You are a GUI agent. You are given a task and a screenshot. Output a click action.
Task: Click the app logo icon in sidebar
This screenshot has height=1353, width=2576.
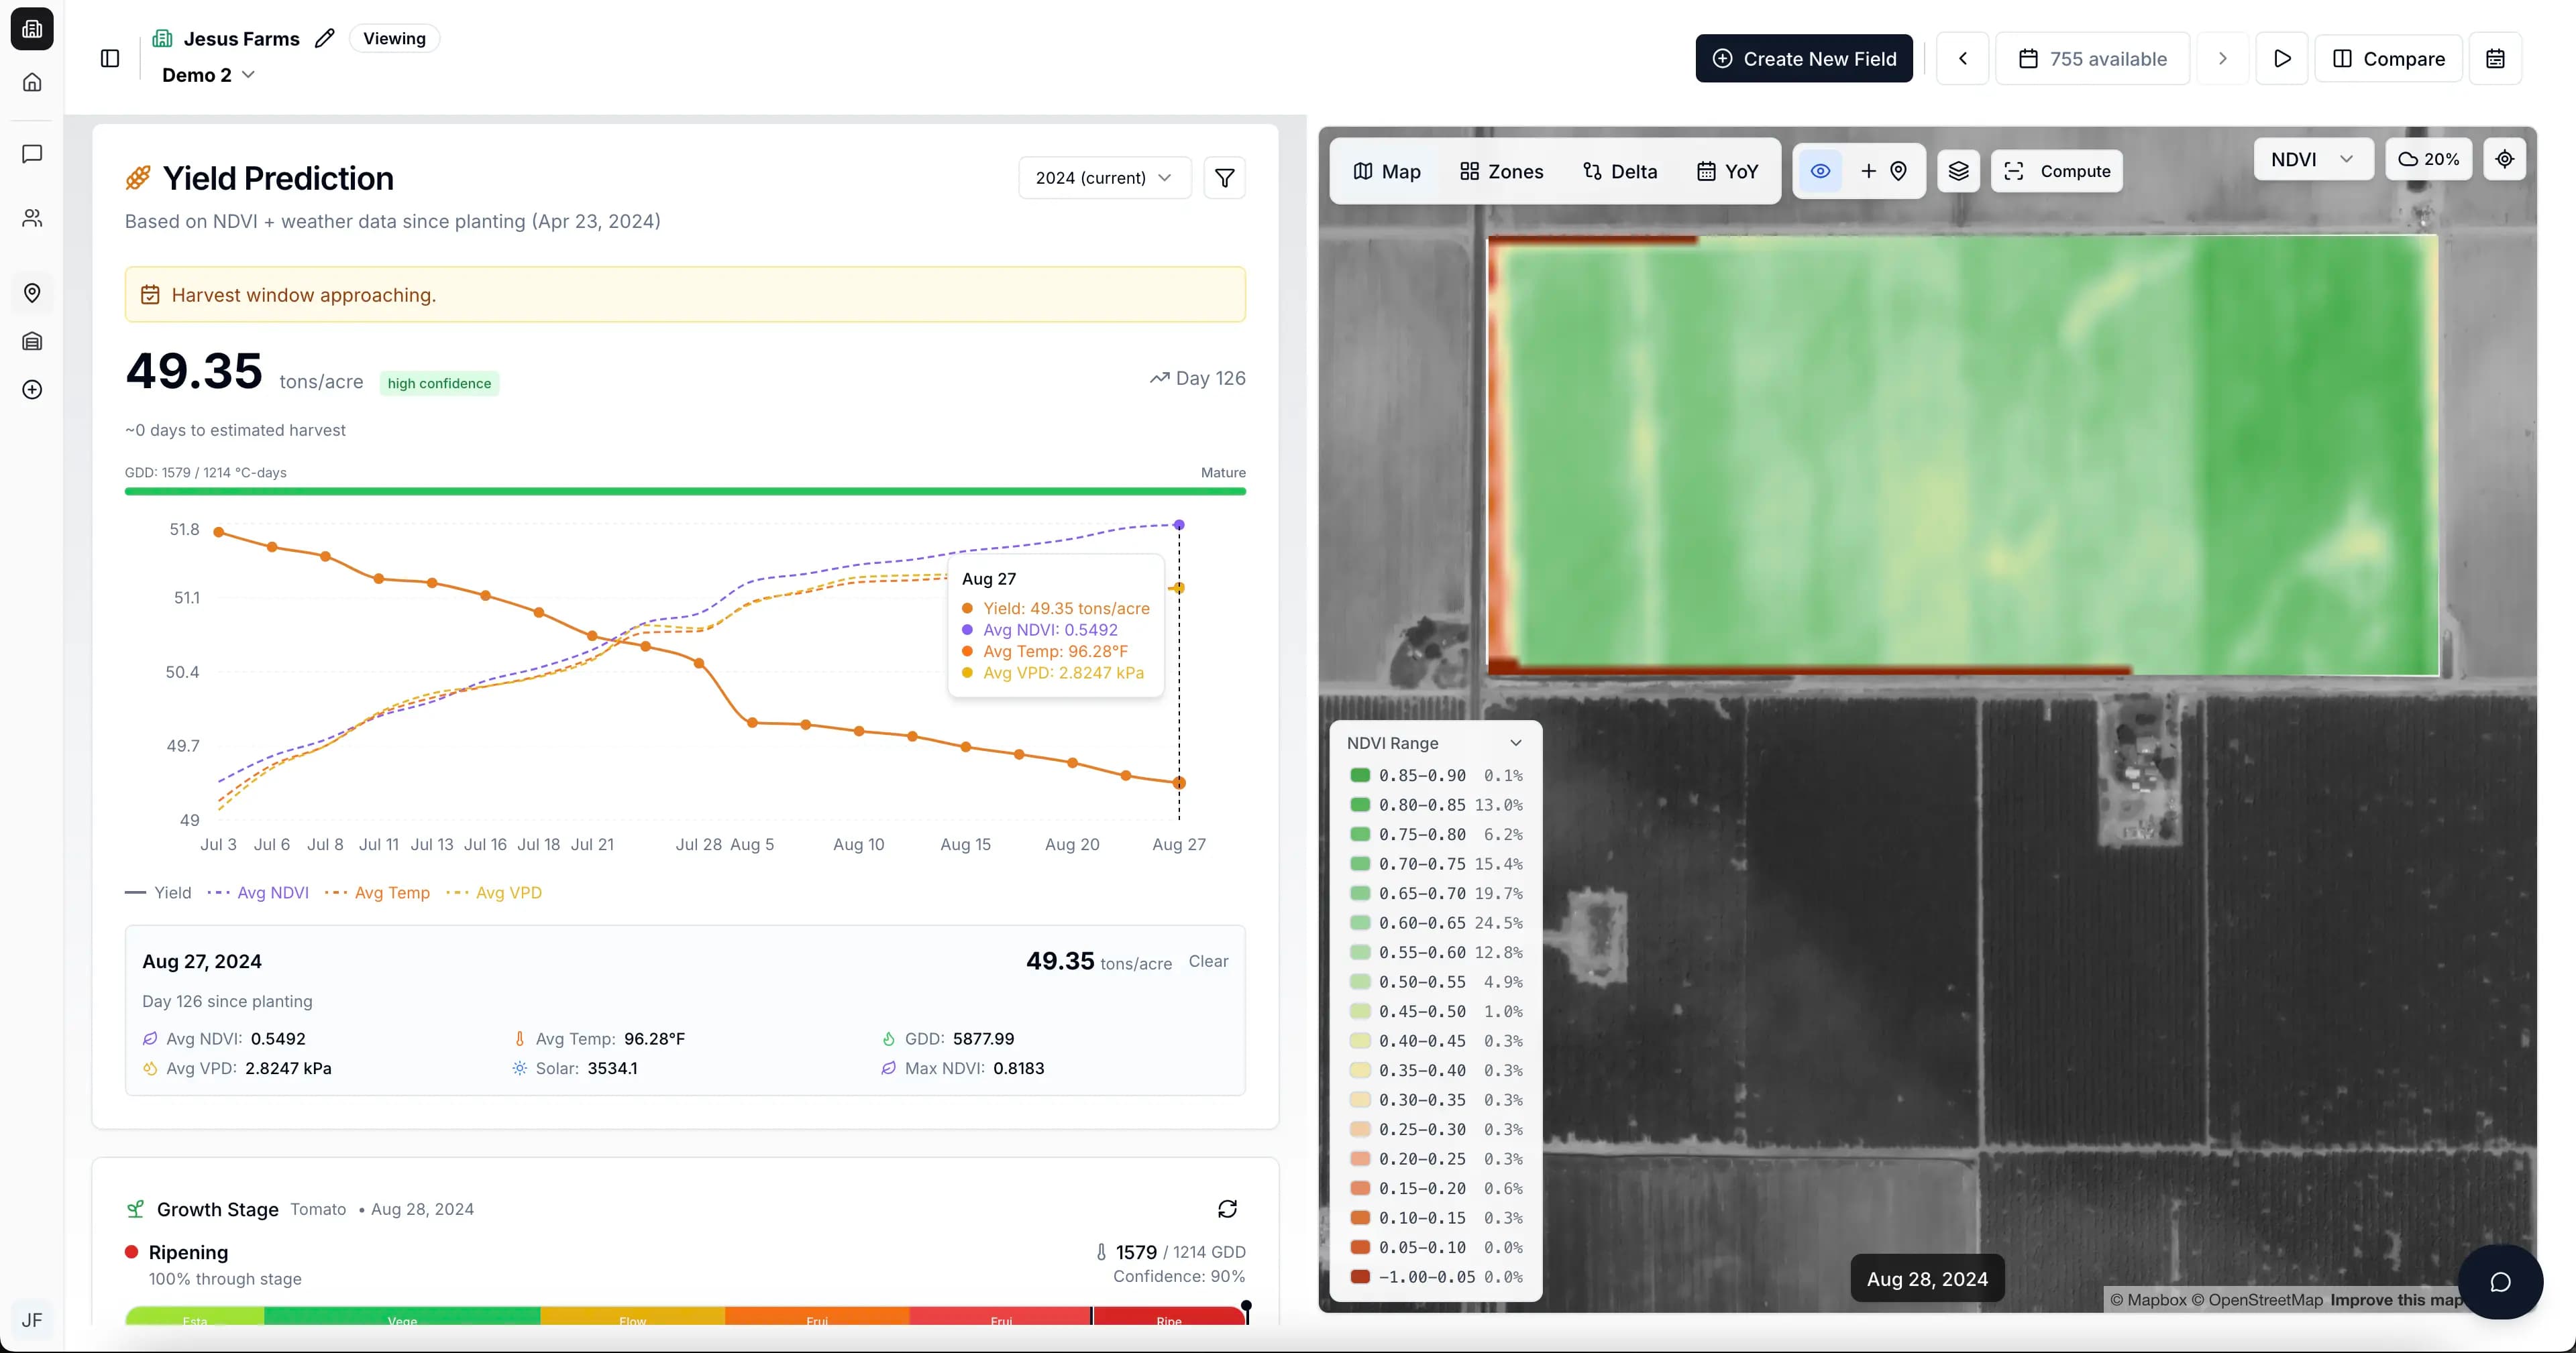[x=32, y=29]
